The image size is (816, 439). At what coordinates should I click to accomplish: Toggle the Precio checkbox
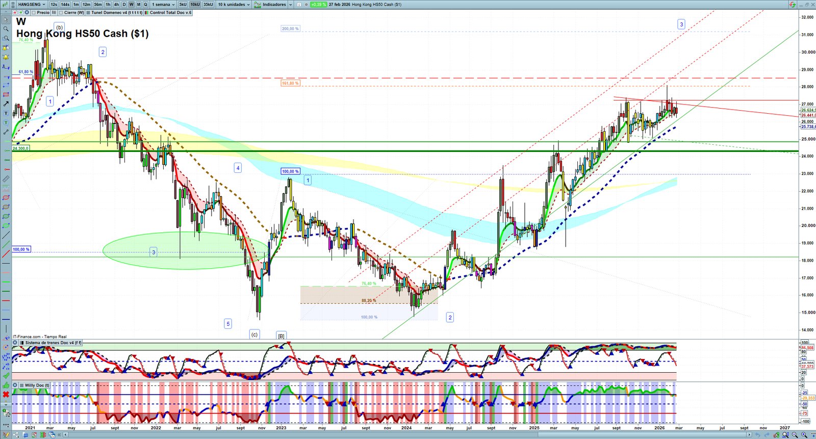[x=34, y=13]
